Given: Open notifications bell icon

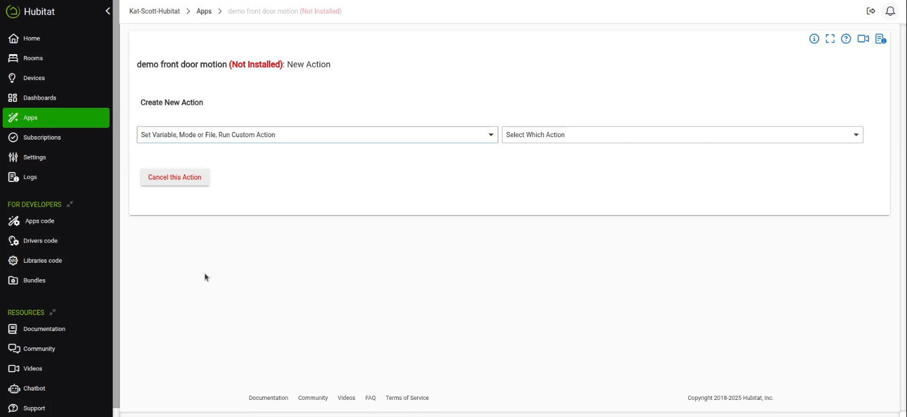Looking at the screenshot, I should [x=890, y=11].
